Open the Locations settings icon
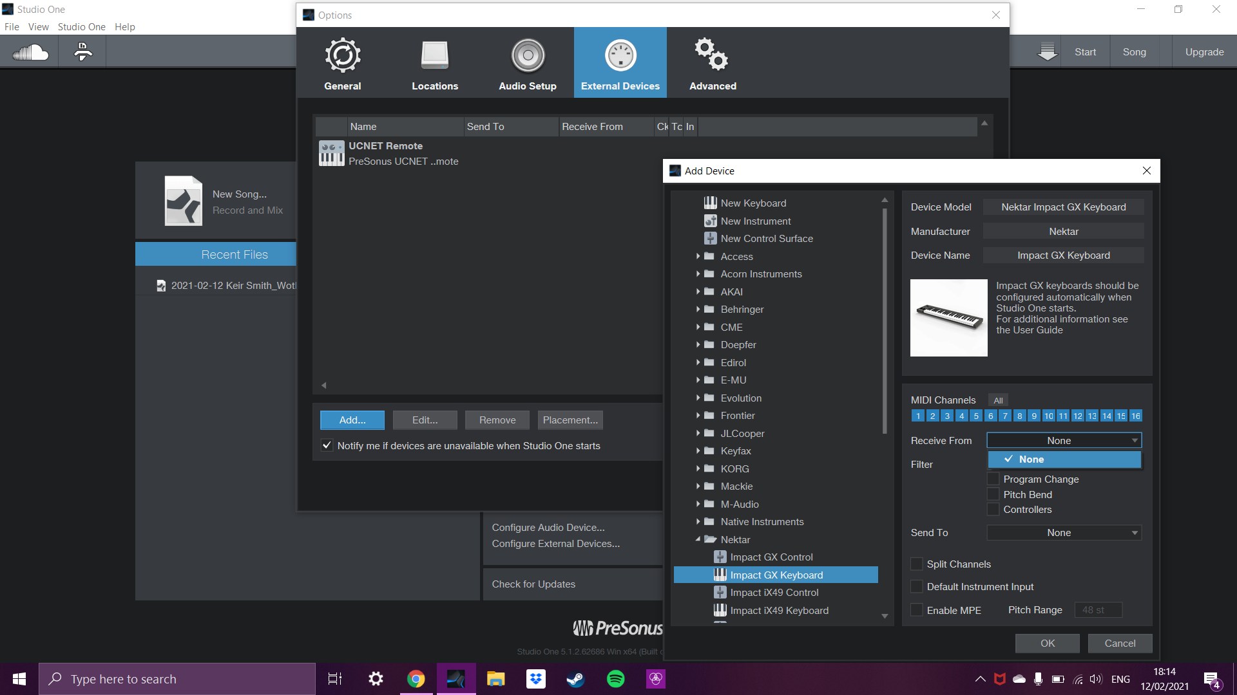Viewport: 1237px width, 695px height. click(x=435, y=56)
